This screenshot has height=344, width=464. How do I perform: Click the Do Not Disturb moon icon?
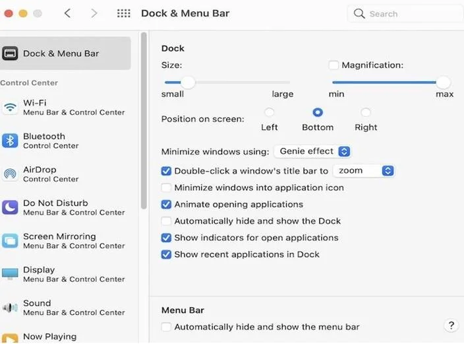10,207
